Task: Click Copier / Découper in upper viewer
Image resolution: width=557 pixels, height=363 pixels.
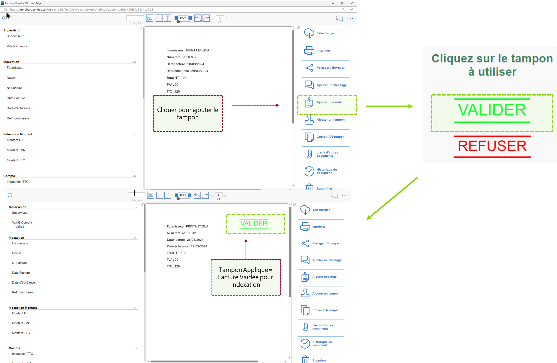Action: 330,137
